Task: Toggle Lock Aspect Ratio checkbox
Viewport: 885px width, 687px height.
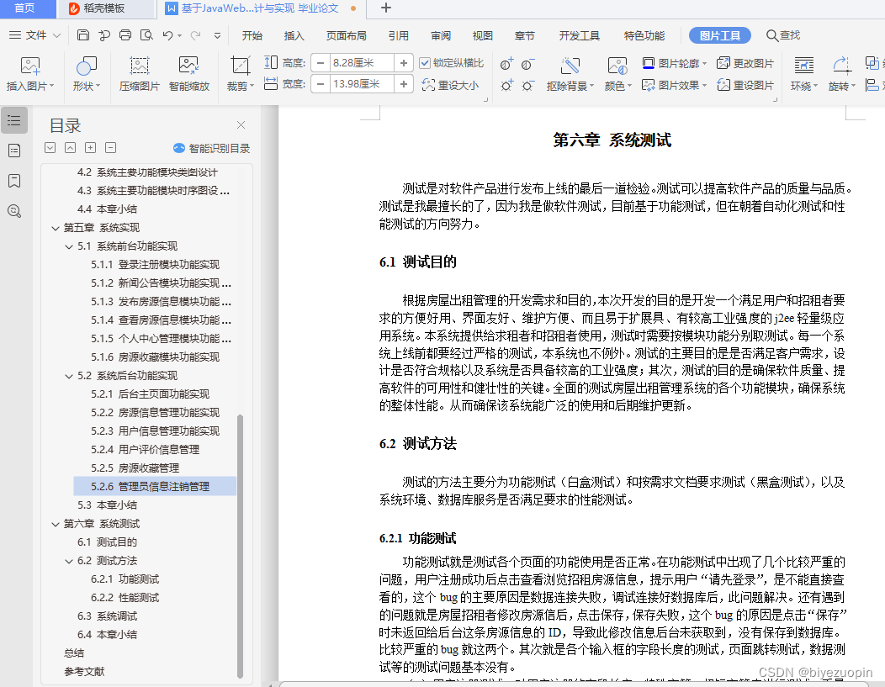Action: tap(425, 63)
